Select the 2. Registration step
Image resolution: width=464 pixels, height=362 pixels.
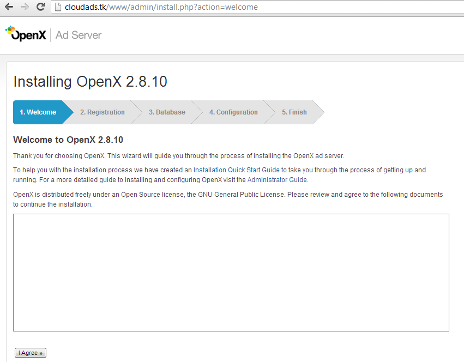(103, 112)
